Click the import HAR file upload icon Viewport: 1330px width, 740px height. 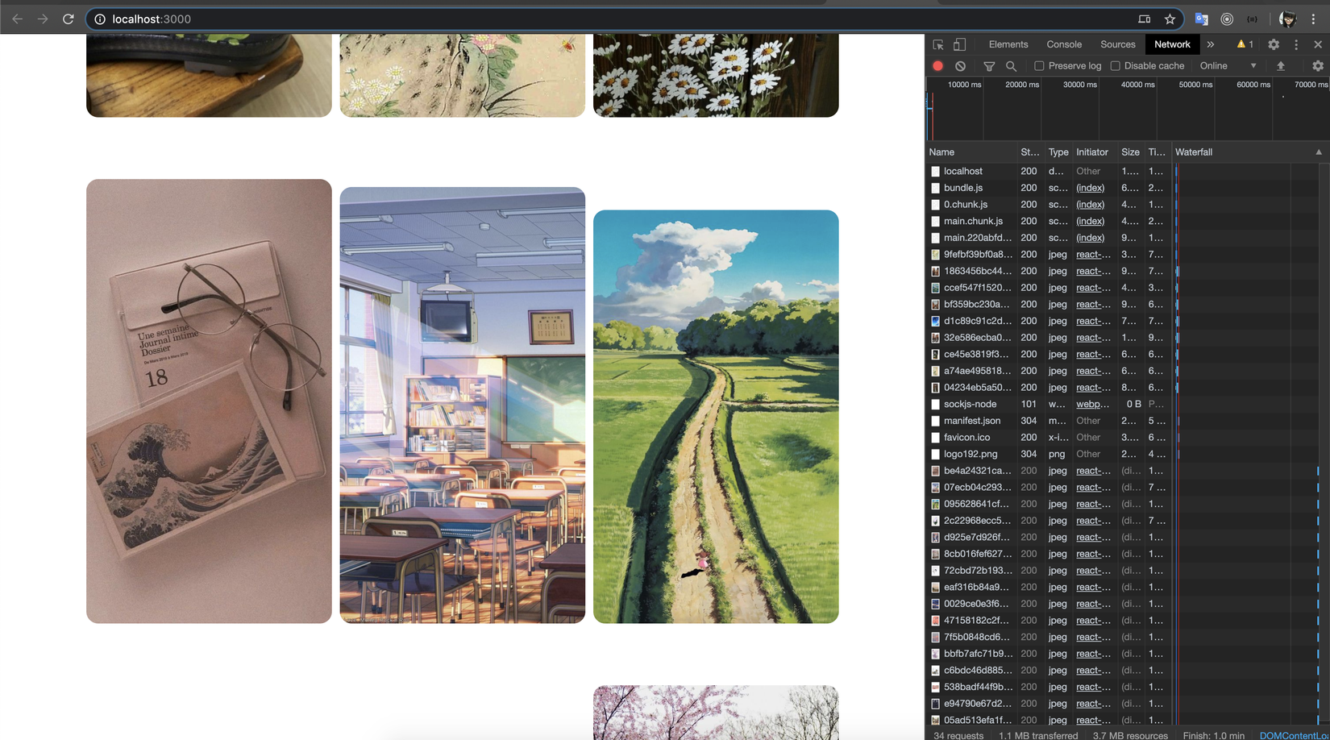(1280, 66)
